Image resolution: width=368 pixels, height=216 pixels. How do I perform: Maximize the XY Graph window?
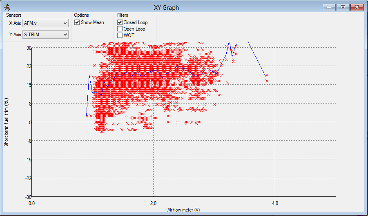click(342, 7)
